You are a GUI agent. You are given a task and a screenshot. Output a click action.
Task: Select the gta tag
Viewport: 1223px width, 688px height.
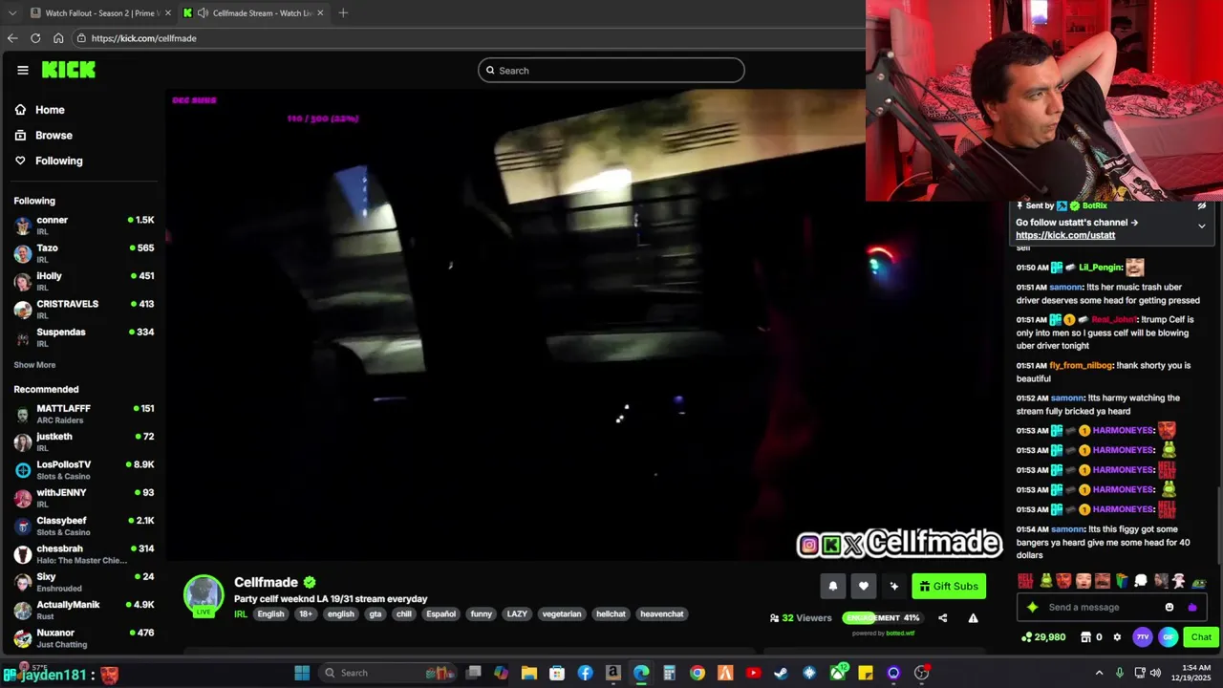coord(375,613)
